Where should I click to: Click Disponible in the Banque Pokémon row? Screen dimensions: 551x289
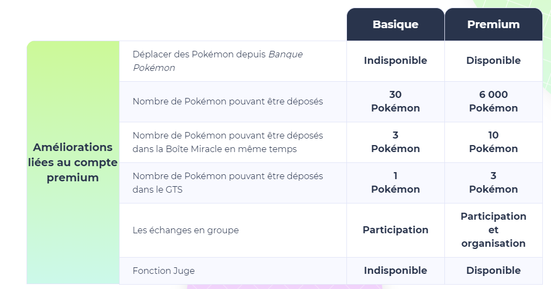493,61
